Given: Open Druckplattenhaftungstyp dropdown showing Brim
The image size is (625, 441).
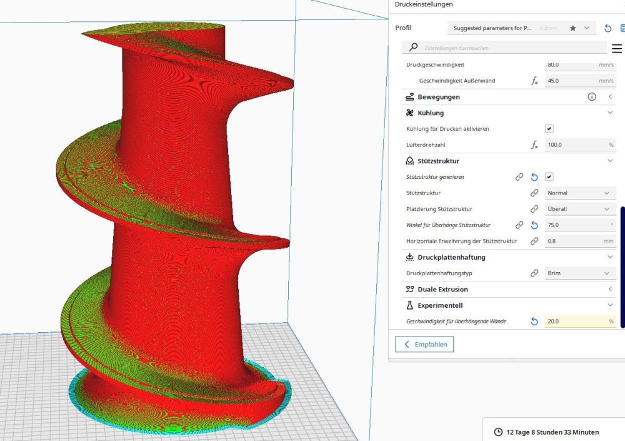Looking at the screenshot, I should 580,273.
